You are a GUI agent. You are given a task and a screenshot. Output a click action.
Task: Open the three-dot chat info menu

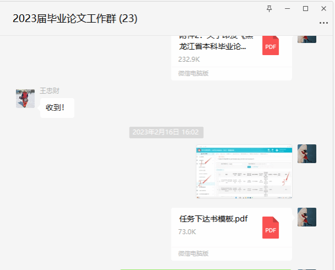tap(323, 23)
